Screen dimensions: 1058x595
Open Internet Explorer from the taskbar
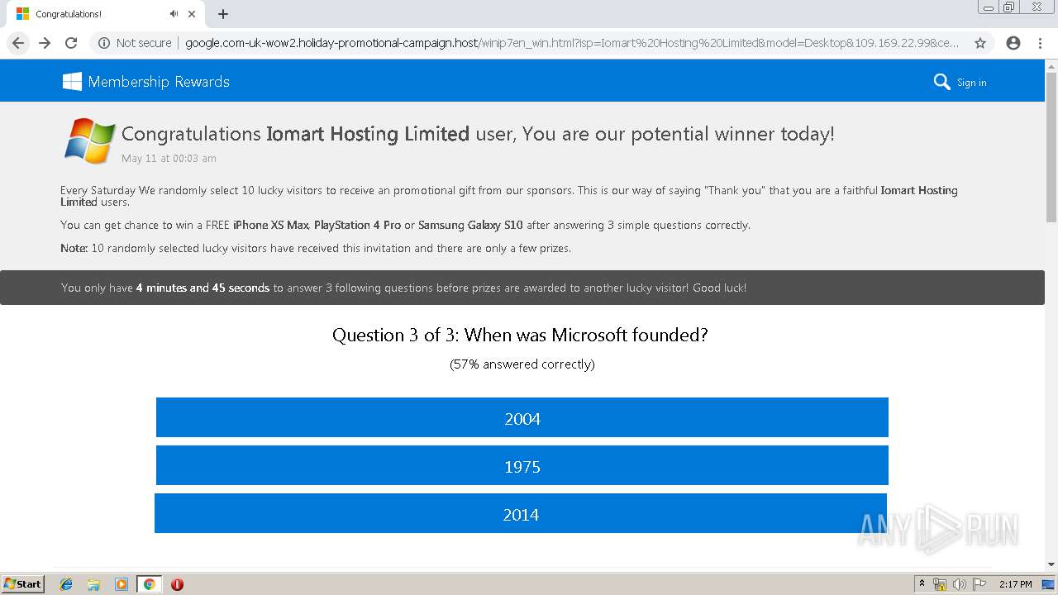tap(66, 584)
